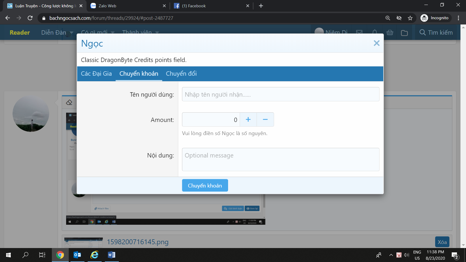
Task: Click the blue Chuyển khoản submit button
Action: coord(205,185)
